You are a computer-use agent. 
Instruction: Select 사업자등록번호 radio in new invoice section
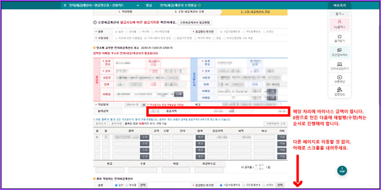pos(221,185)
